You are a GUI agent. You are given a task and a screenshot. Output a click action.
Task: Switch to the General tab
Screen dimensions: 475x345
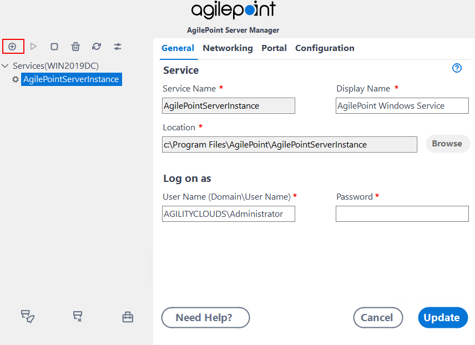(178, 48)
